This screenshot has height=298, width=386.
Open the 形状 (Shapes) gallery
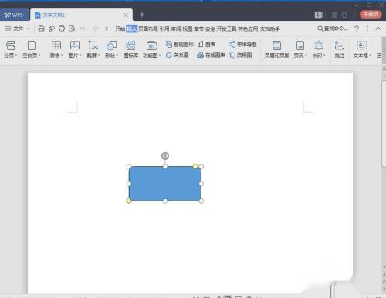pyautogui.click(x=111, y=49)
